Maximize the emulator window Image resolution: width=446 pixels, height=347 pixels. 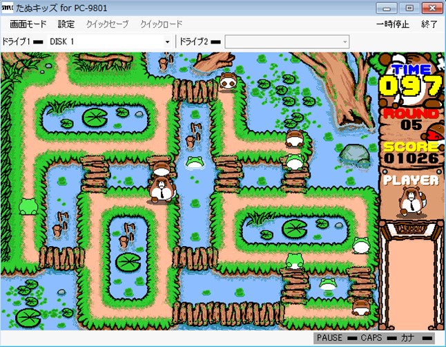point(409,8)
